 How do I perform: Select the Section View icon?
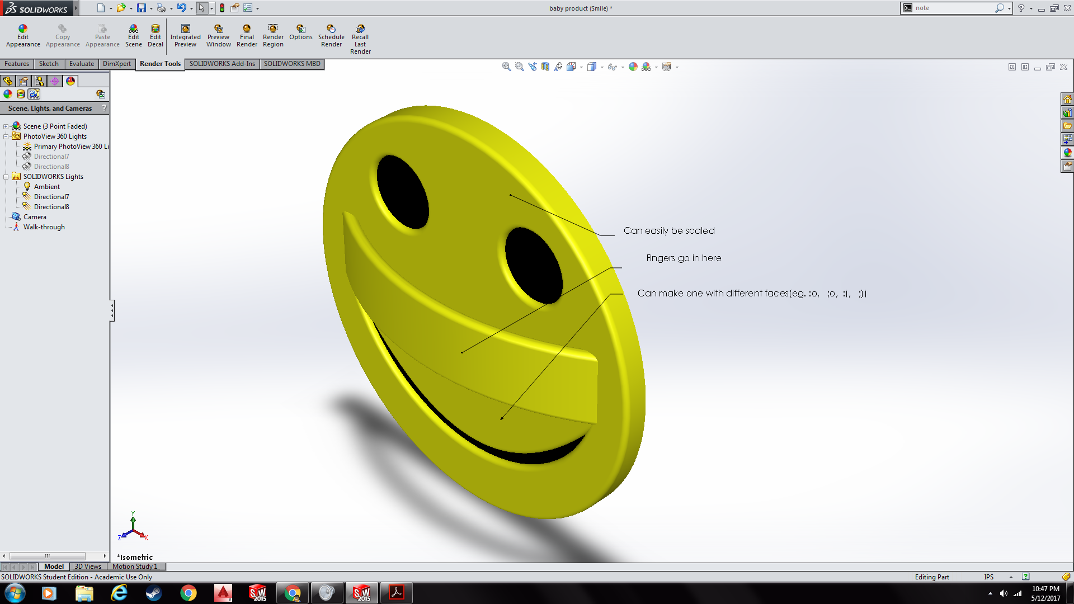(545, 67)
